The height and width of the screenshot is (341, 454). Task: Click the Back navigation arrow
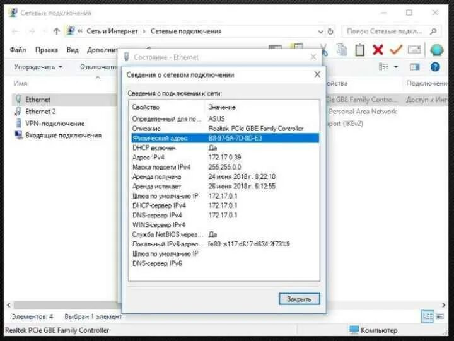16,32
